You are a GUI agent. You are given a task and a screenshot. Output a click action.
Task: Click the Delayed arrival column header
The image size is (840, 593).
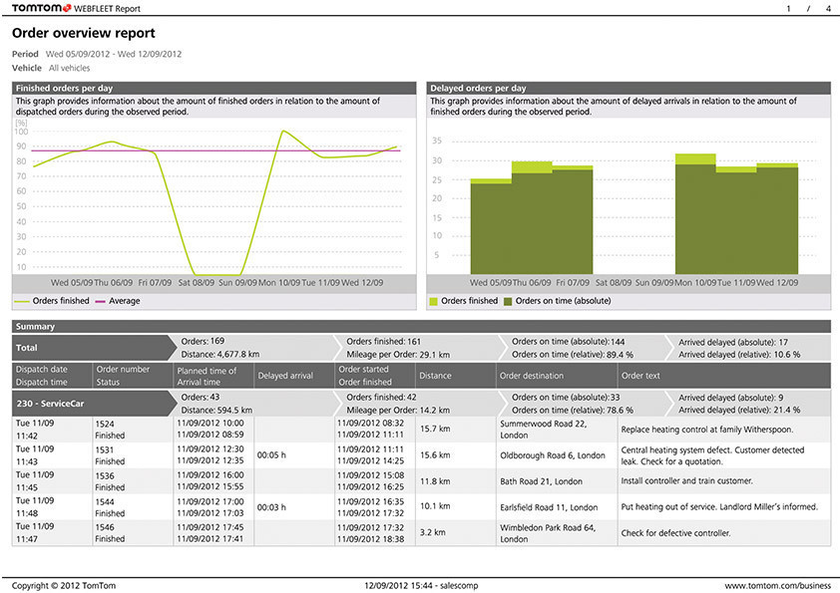pyautogui.click(x=284, y=376)
